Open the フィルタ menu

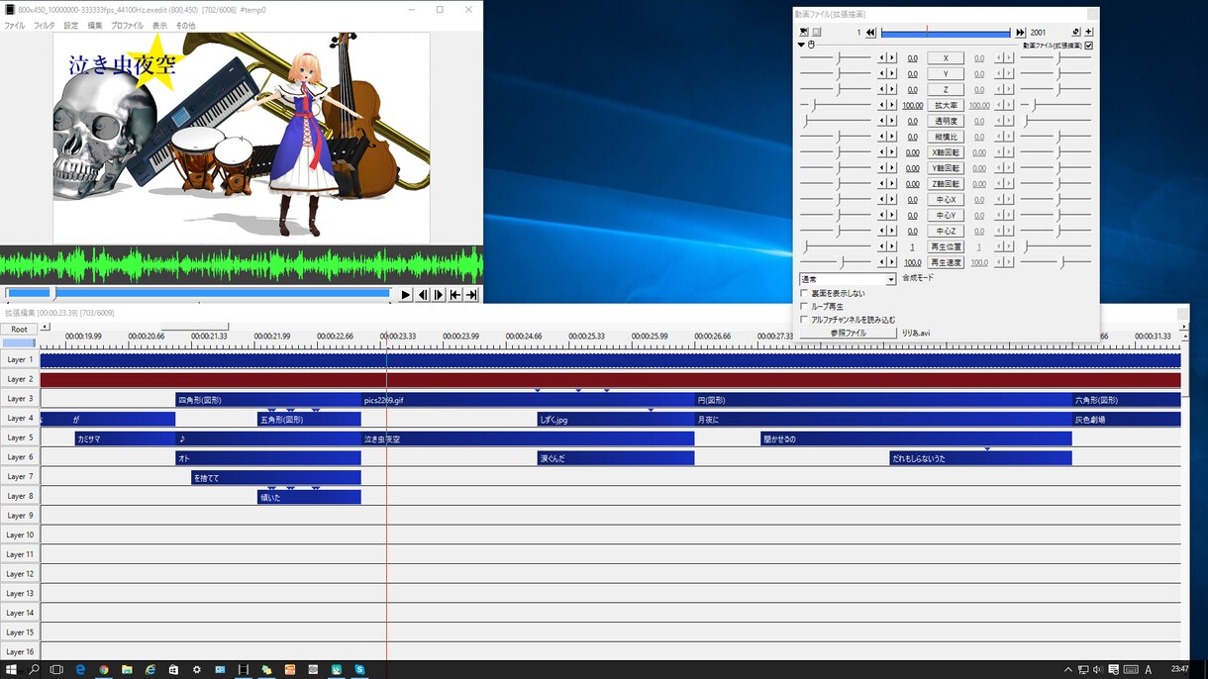[45, 25]
